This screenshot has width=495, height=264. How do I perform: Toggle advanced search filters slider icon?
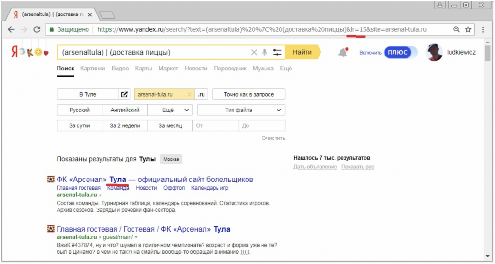pyautogui.click(x=277, y=52)
